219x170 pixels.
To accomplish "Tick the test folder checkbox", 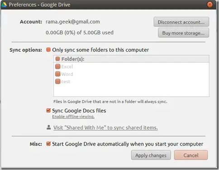I will click(57, 81).
